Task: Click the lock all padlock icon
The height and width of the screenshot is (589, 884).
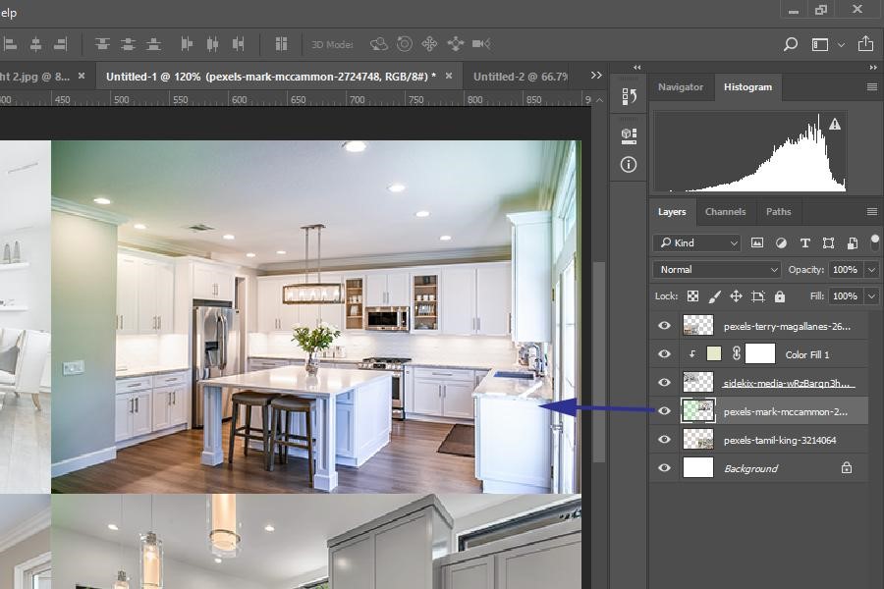Action: point(780,295)
